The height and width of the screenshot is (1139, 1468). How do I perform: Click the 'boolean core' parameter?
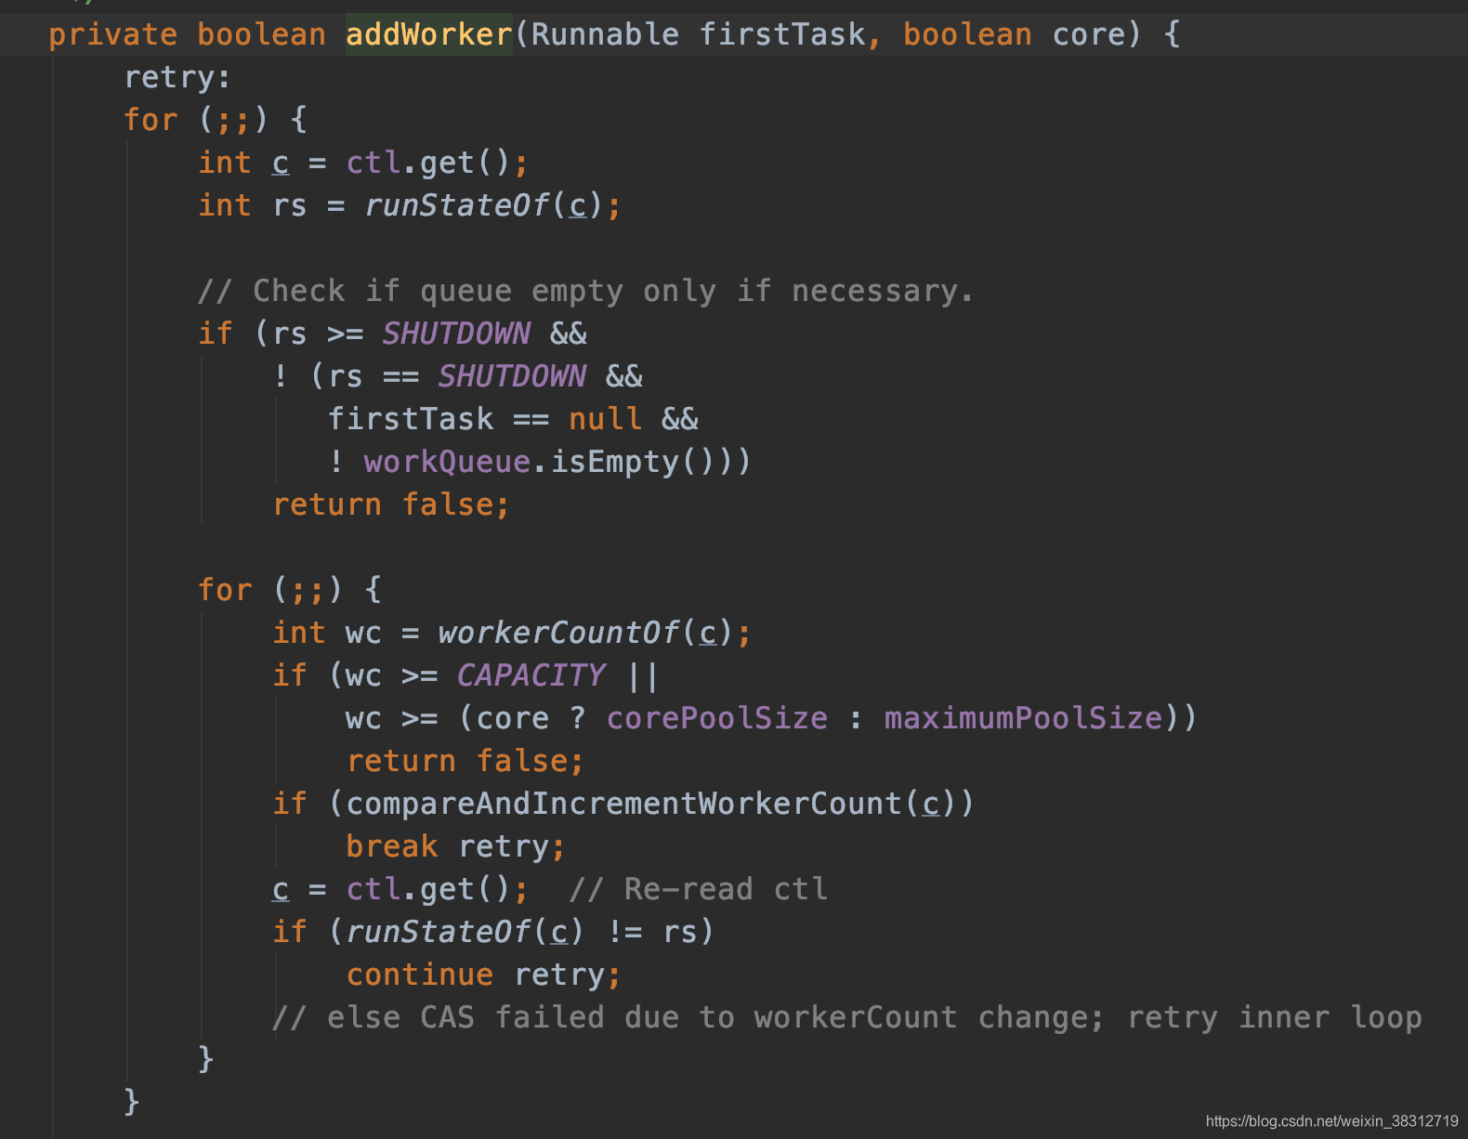(1014, 34)
